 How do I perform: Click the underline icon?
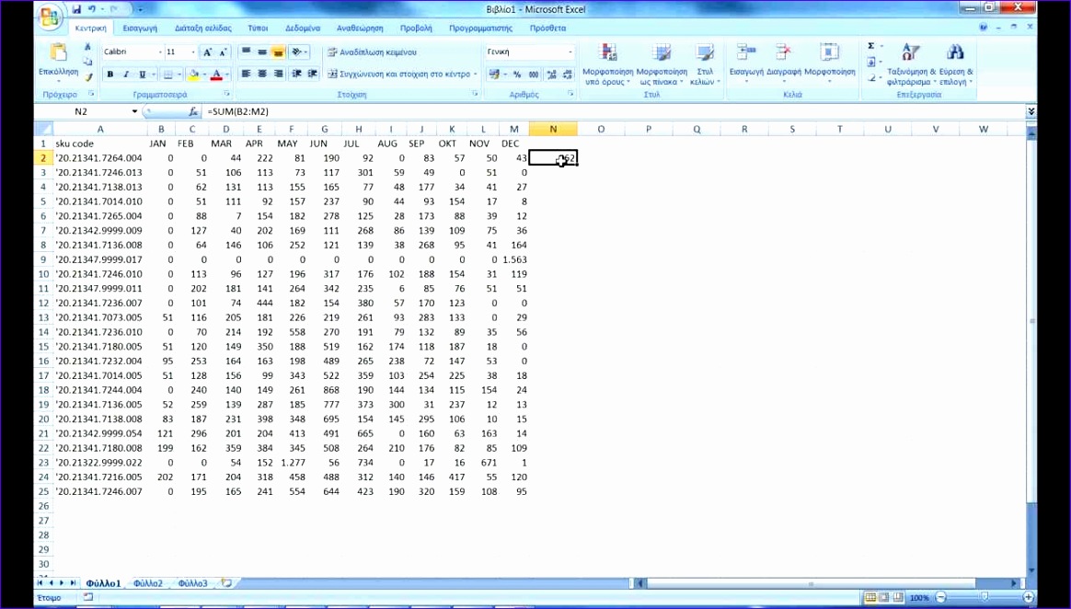[141, 74]
